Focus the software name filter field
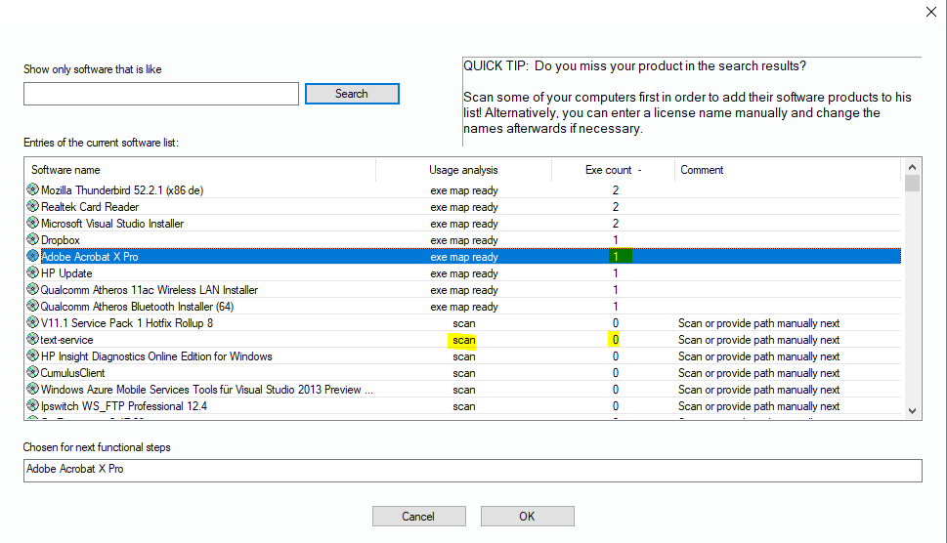947x543 pixels. (x=161, y=94)
